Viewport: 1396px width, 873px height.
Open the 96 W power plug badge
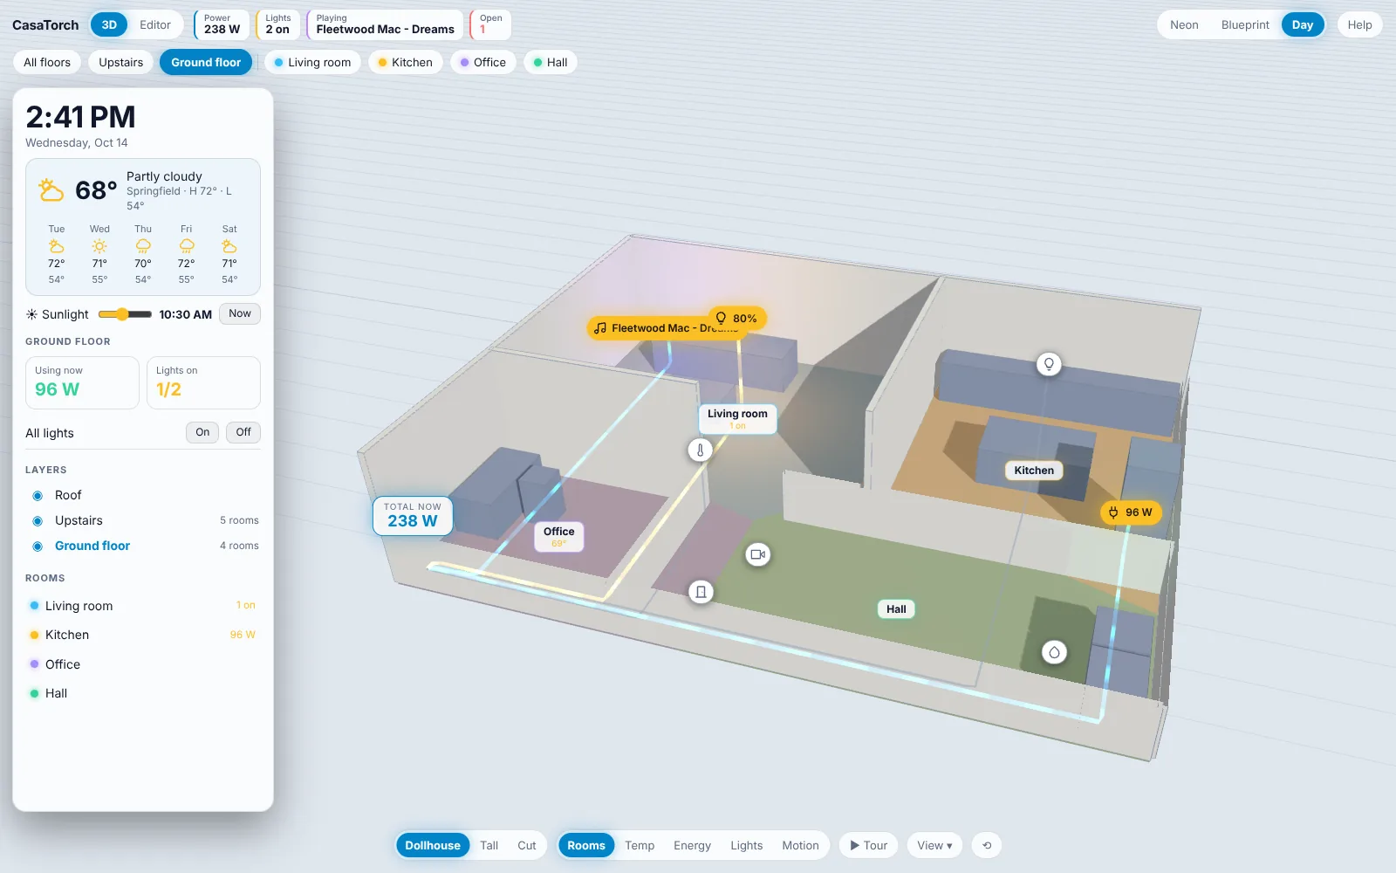pyautogui.click(x=1131, y=512)
